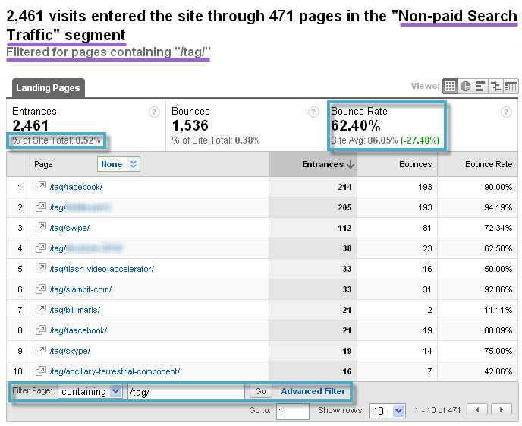Viewport: 522px width, 426px height.
Task: Go to previous page of results
Action: point(477,410)
